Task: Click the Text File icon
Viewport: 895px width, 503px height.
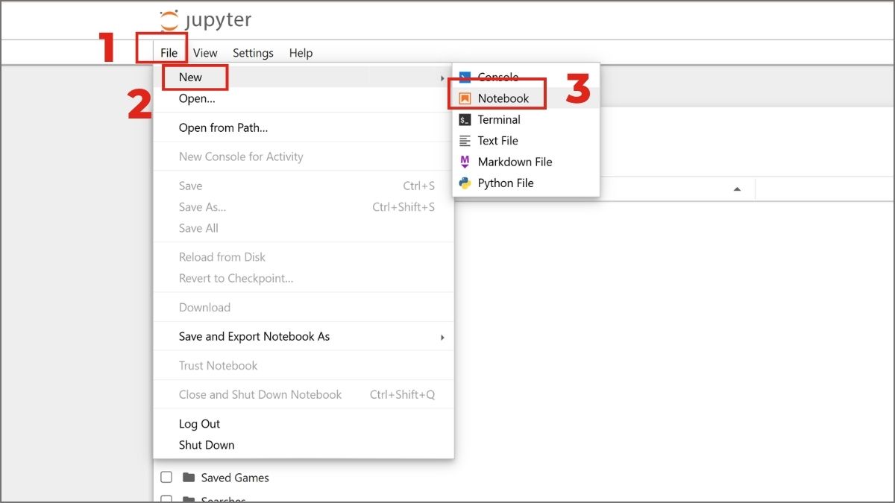Action: point(465,140)
